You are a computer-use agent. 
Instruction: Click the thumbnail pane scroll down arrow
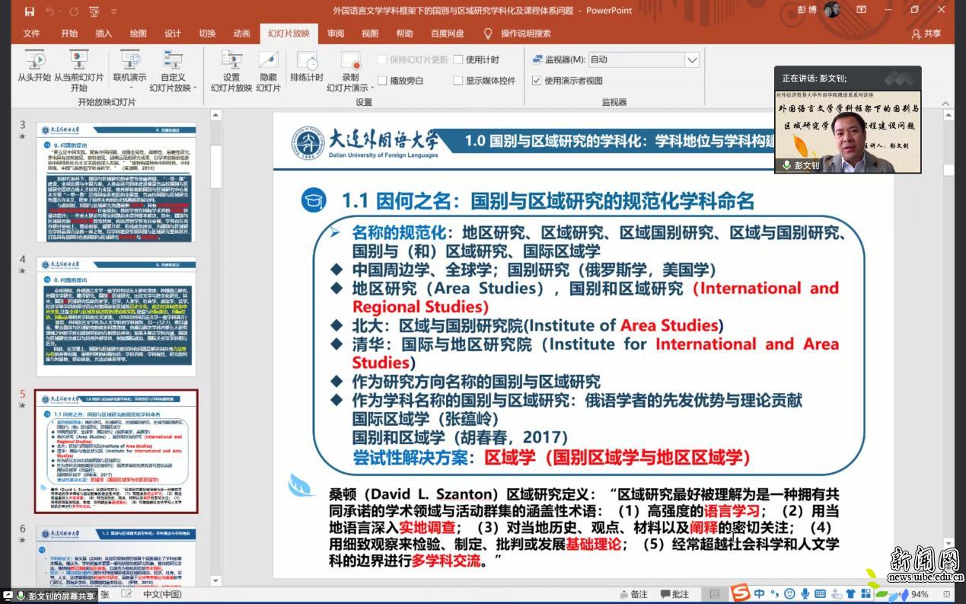pos(215,581)
